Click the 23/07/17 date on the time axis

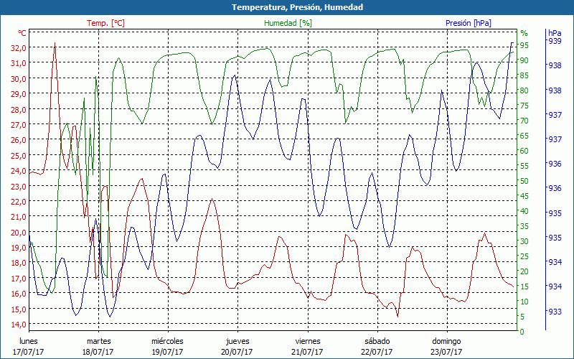pyautogui.click(x=446, y=352)
